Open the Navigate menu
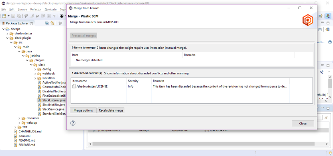 coord(51,9)
